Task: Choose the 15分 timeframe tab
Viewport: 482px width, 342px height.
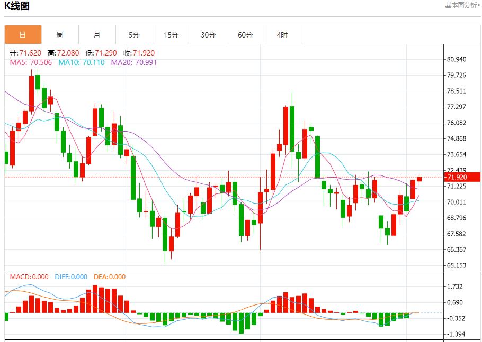Action: 171,35
